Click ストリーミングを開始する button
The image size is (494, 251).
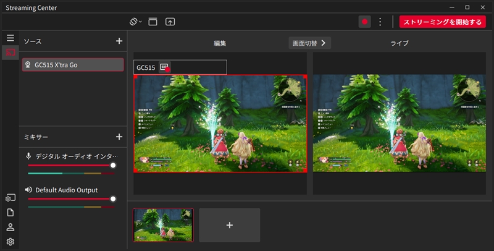[x=442, y=22]
